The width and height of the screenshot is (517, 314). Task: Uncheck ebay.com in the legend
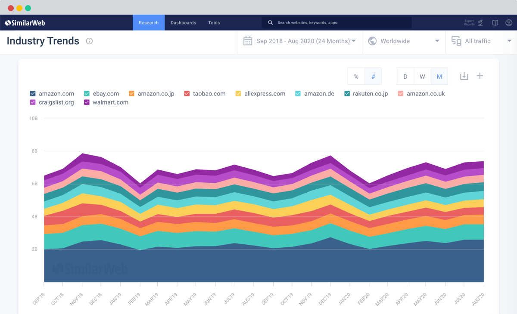tap(87, 93)
